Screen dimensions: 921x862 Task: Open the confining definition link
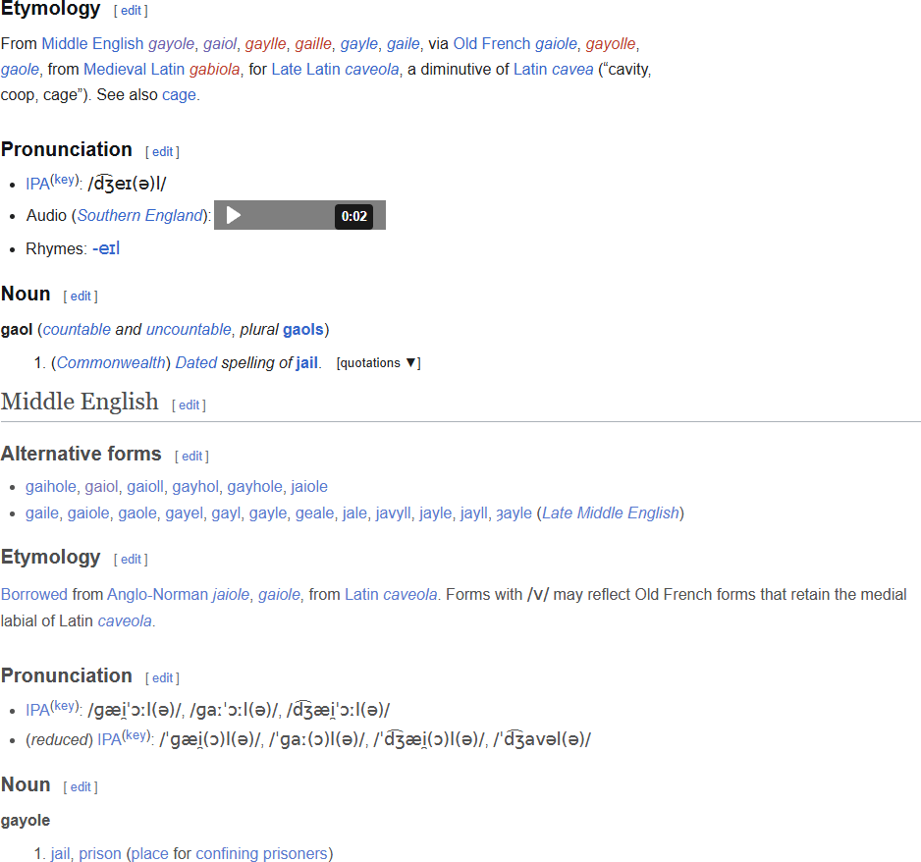pos(227,853)
